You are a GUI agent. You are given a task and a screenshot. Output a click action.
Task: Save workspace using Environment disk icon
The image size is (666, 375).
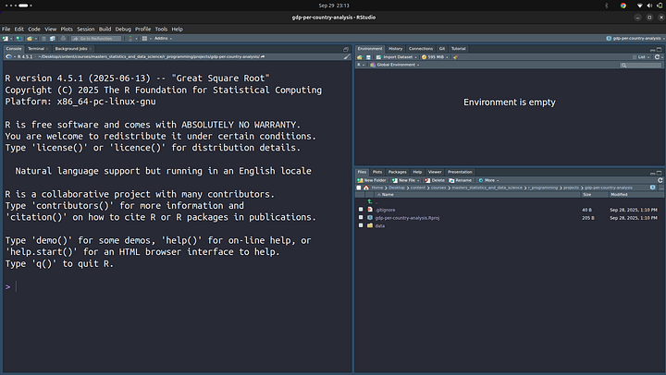tap(368, 57)
